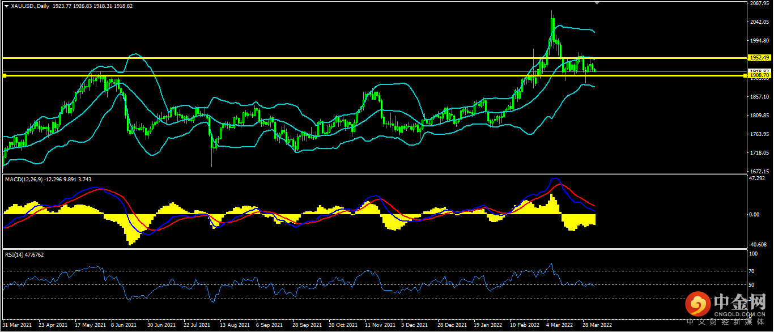Click the 13 Aug 2021 date label

coord(235,326)
